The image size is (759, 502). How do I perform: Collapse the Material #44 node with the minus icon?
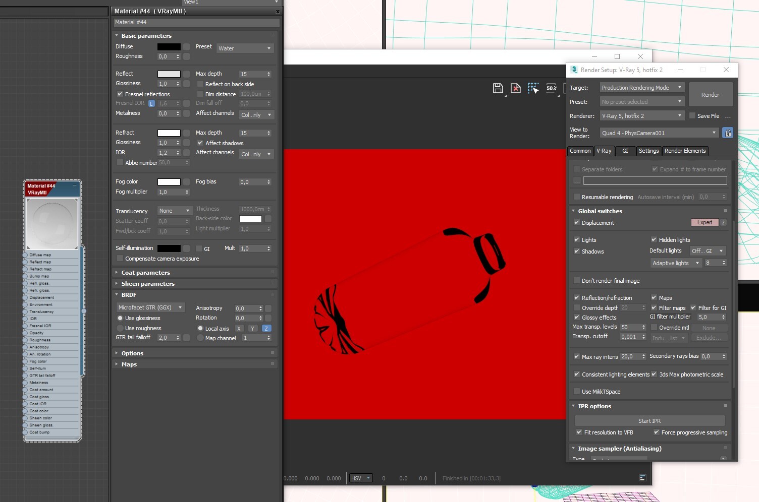click(x=75, y=186)
